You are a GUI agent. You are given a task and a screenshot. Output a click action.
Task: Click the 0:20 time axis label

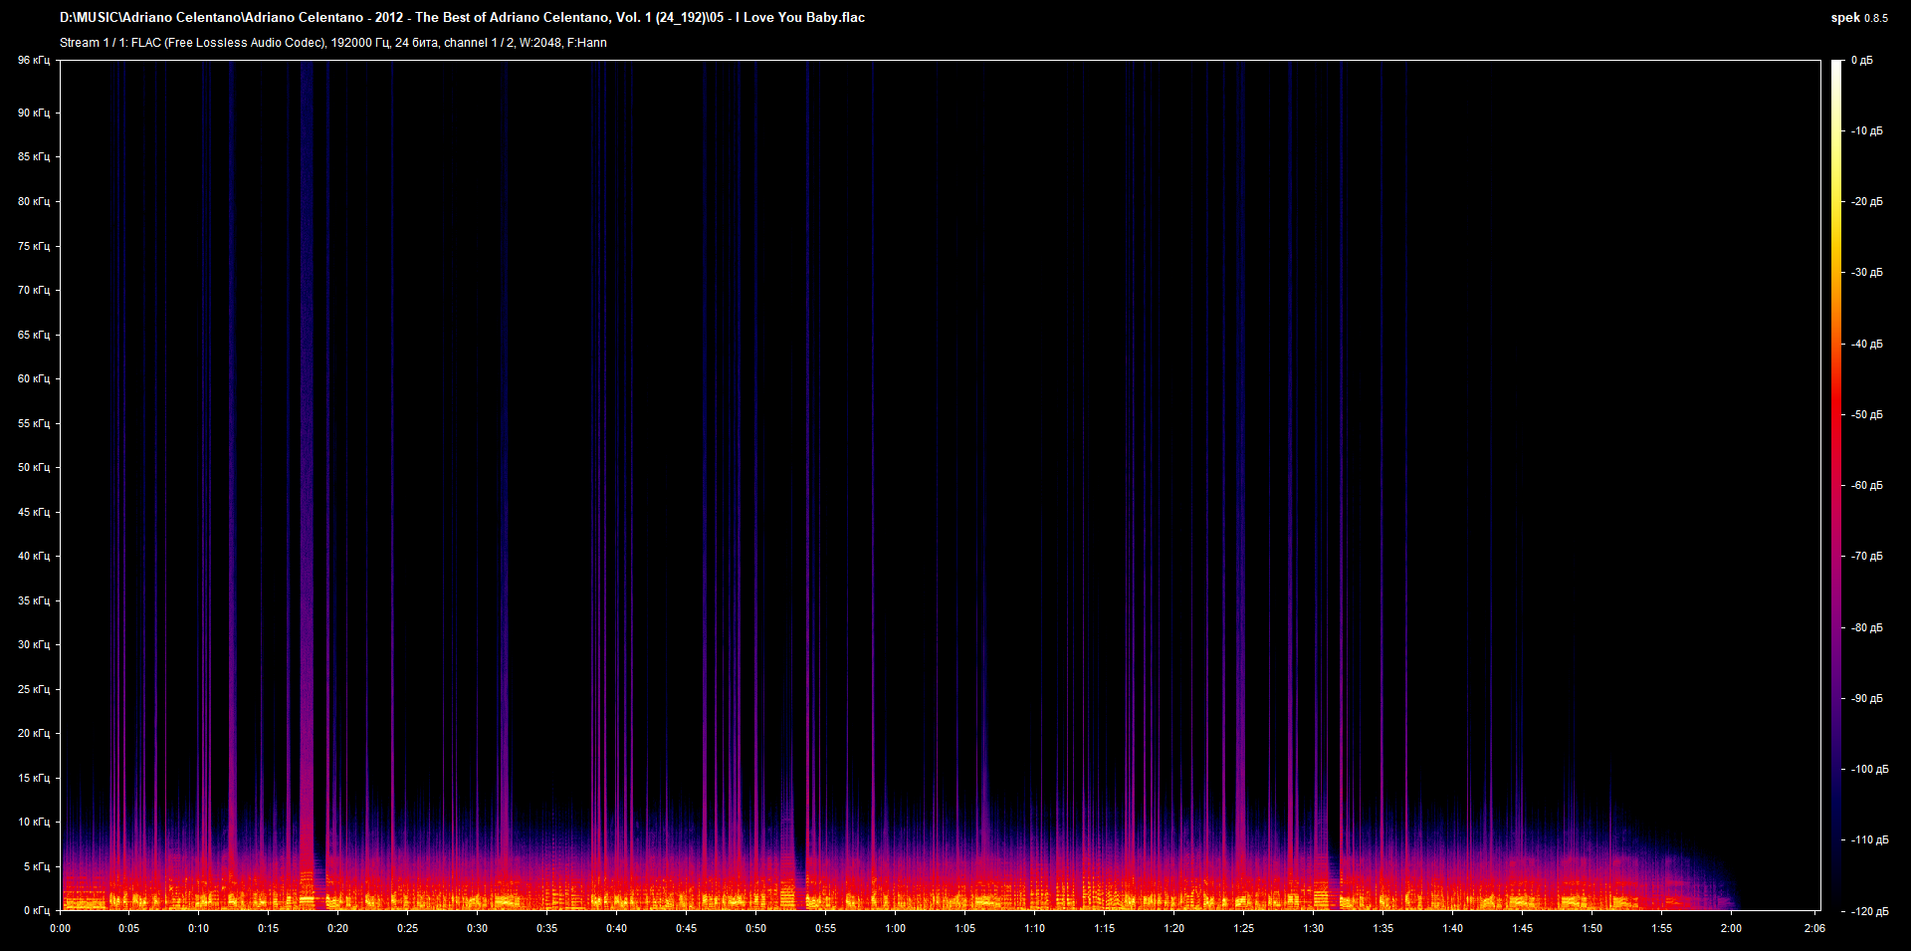(x=338, y=928)
